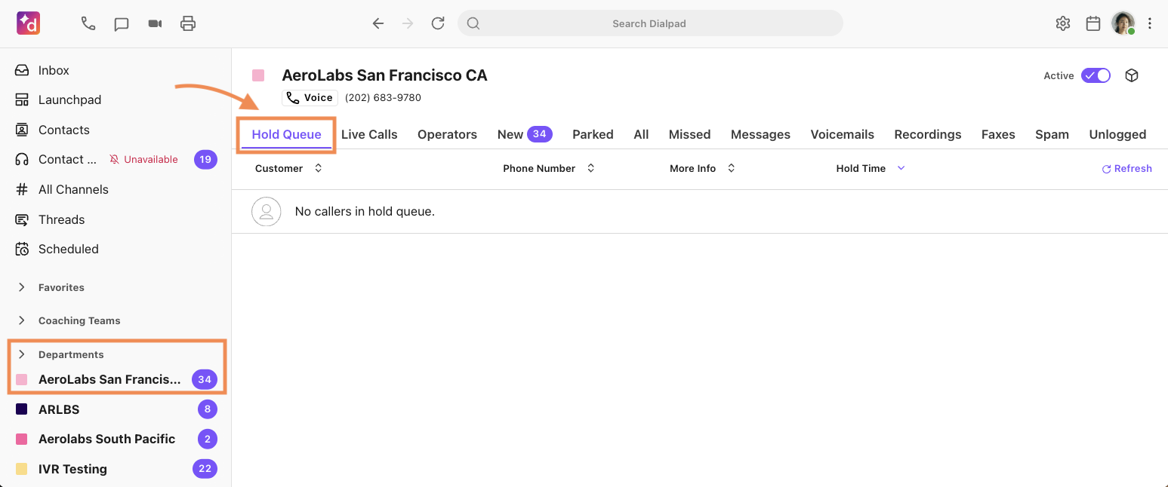Sort by More Info column arrows
Image resolution: width=1168 pixels, height=487 pixels.
[x=731, y=168]
